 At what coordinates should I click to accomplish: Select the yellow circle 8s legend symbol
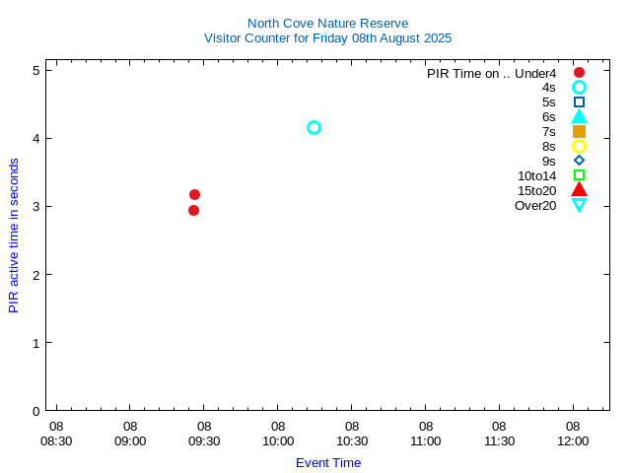(x=579, y=147)
